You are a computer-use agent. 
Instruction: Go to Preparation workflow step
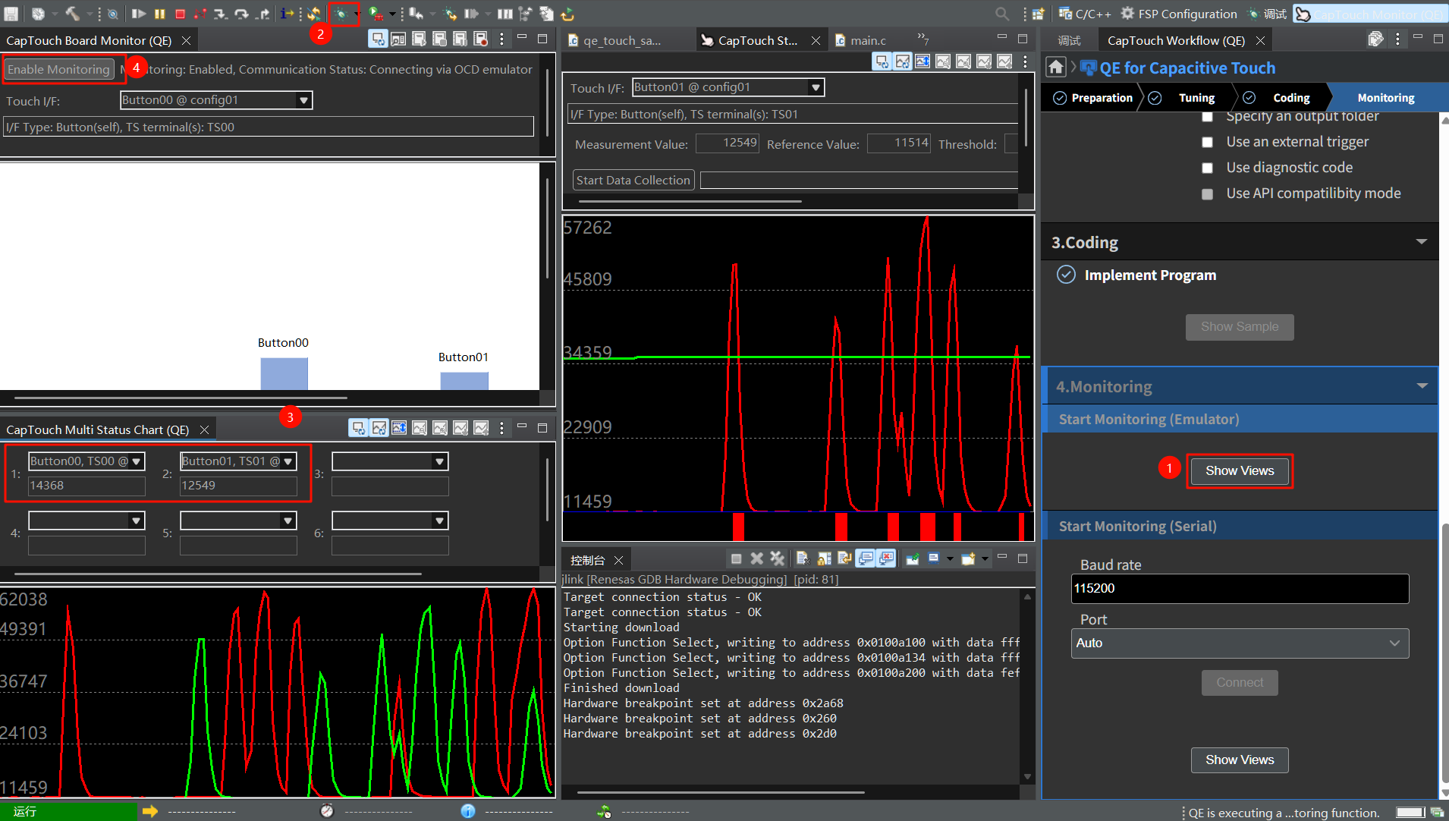point(1092,98)
